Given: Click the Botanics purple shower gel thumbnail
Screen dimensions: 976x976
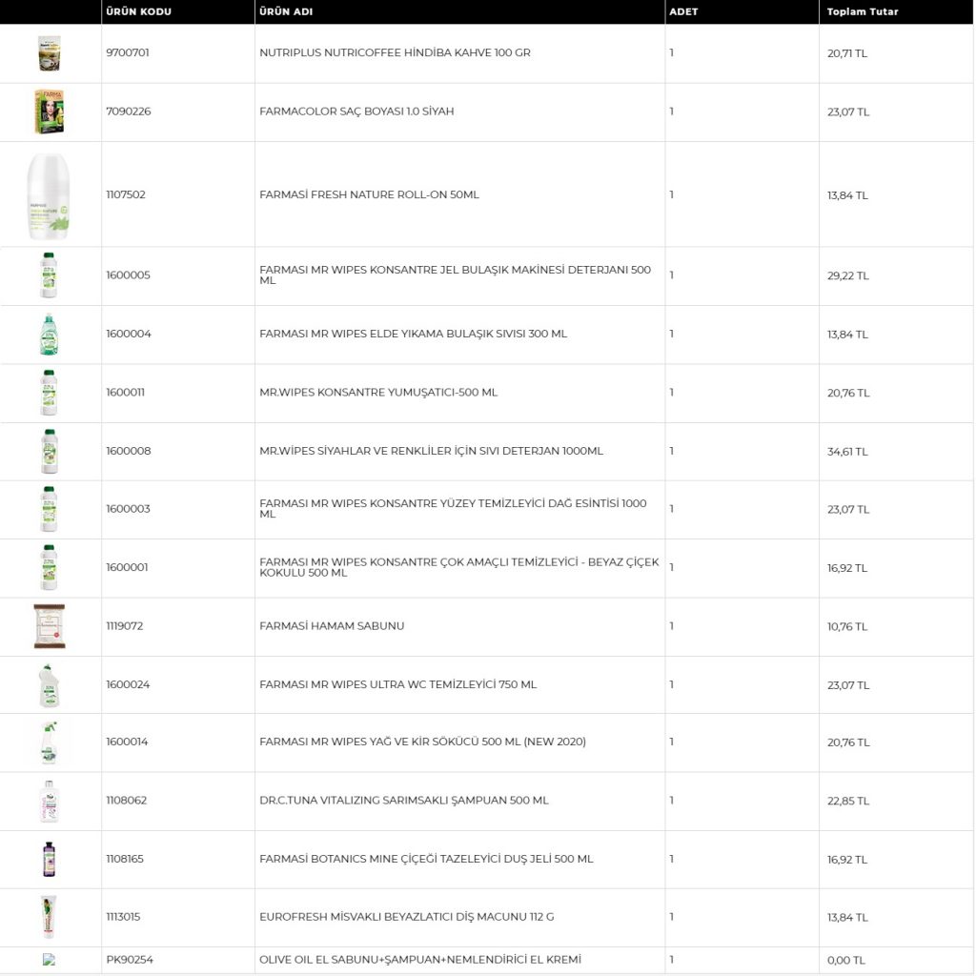Looking at the screenshot, I should click(x=50, y=860).
